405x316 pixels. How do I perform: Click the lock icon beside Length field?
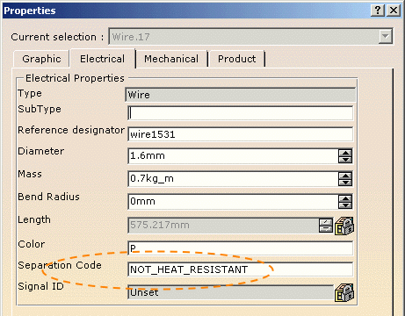point(344,226)
